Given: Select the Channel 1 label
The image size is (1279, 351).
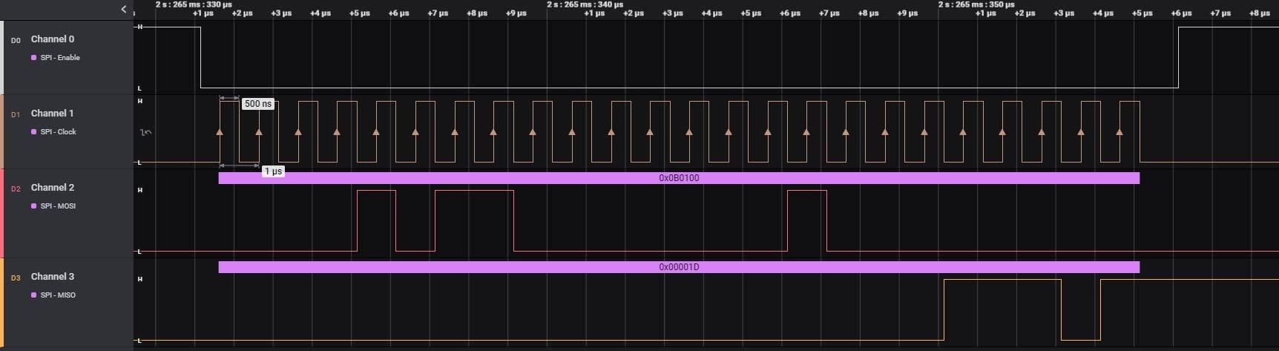Looking at the screenshot, I should pos(52,114).
